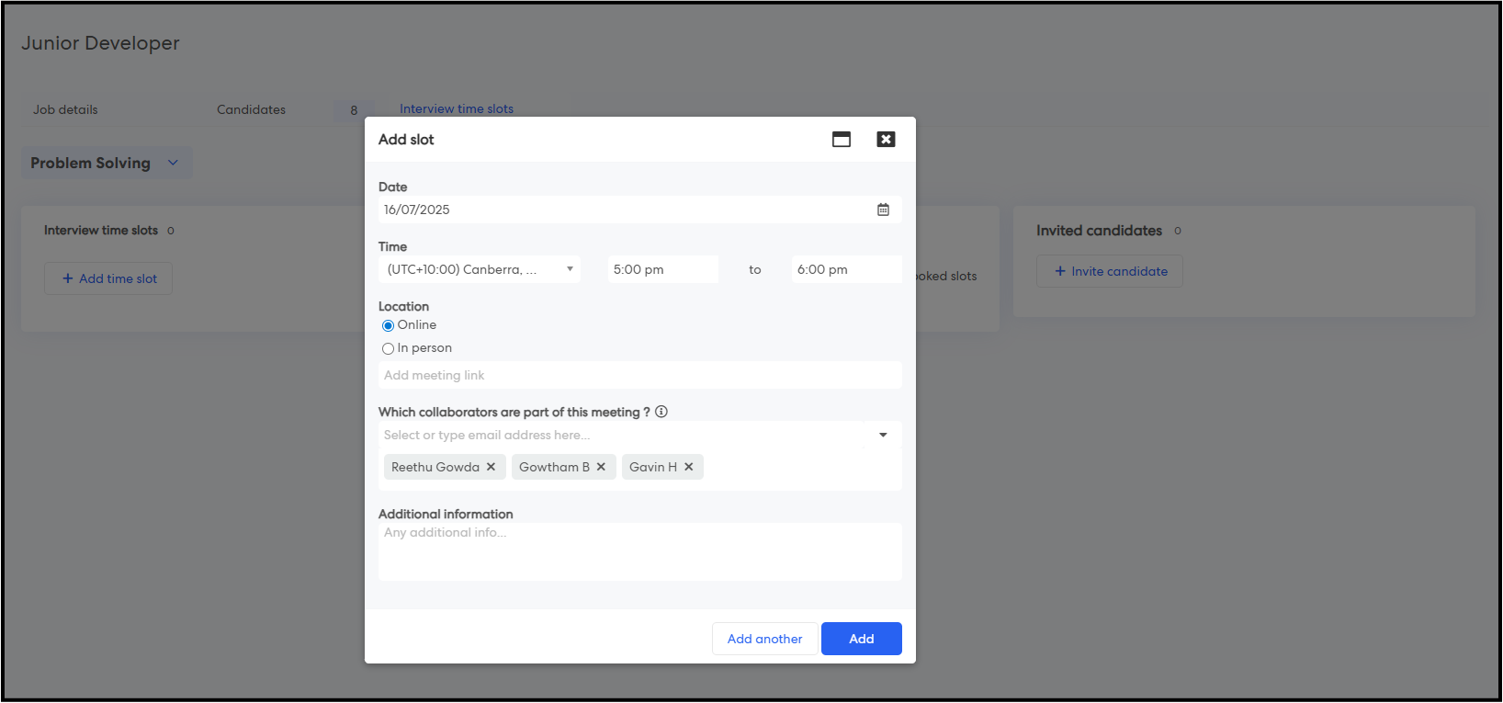Set the start time 5:00 pm field

point(662,269)
